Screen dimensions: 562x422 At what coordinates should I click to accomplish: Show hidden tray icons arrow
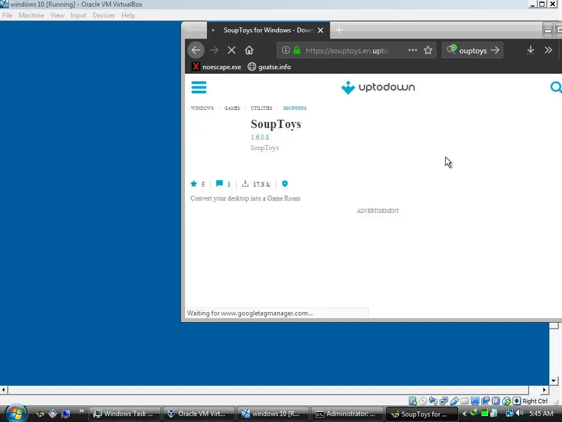coord(464,414)
